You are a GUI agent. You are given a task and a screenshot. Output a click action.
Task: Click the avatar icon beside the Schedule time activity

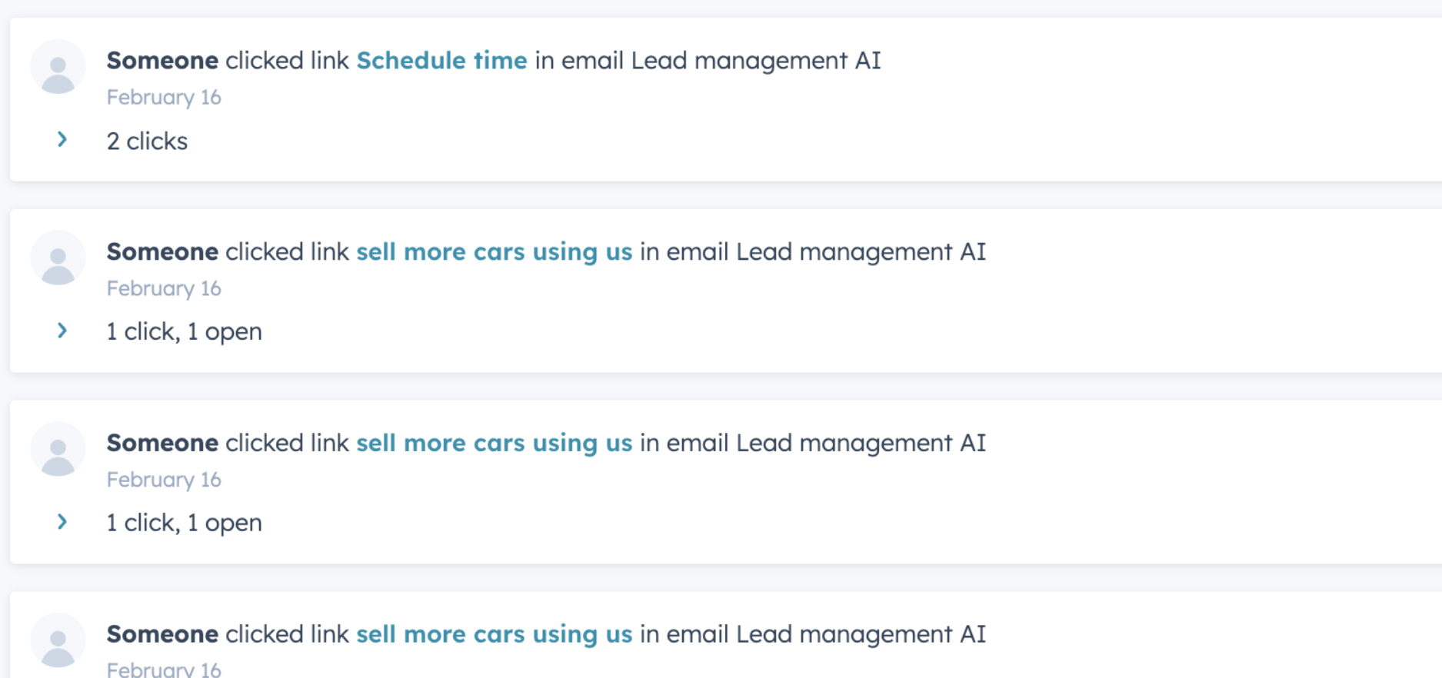[x=58, y=67]
